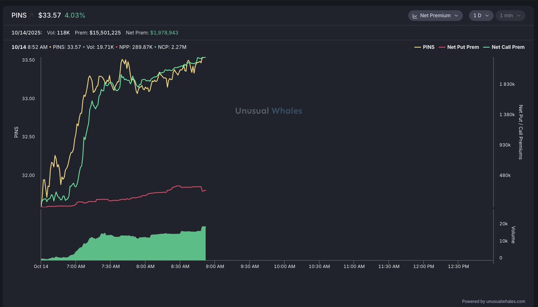Toggle PINS series in chart legend
This screenshot has height=307, width=538.
pos(429,47)
